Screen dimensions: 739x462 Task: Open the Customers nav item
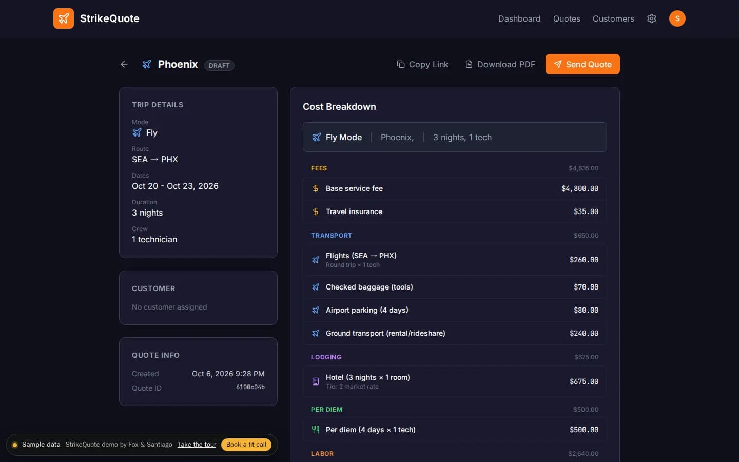613,18
